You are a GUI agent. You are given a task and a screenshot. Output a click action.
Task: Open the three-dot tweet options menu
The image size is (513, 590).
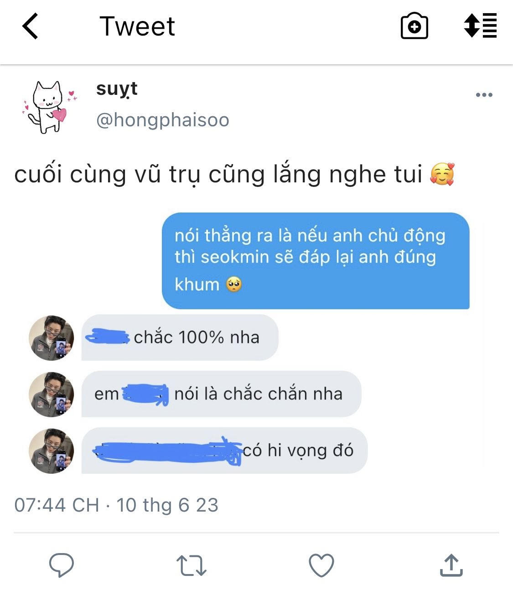point(484,95)
